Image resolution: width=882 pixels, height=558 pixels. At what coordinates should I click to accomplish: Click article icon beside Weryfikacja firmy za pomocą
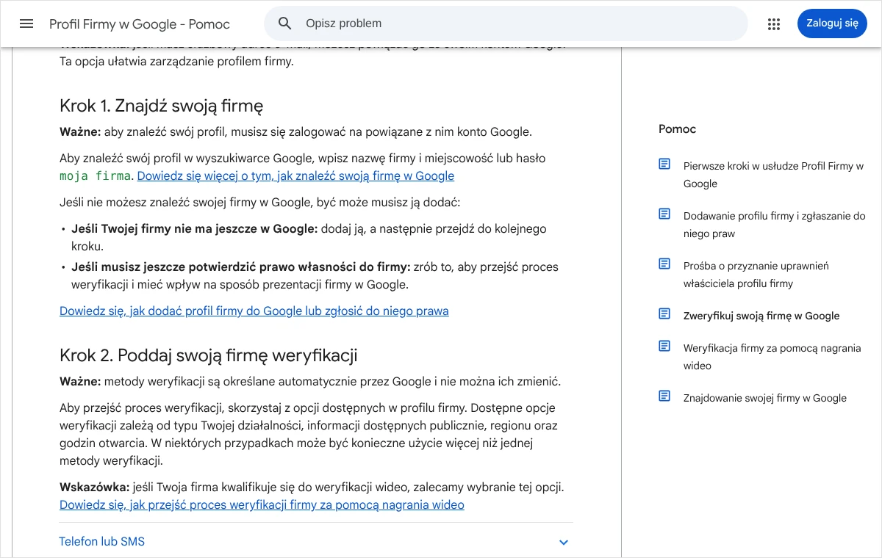[664, 347]
